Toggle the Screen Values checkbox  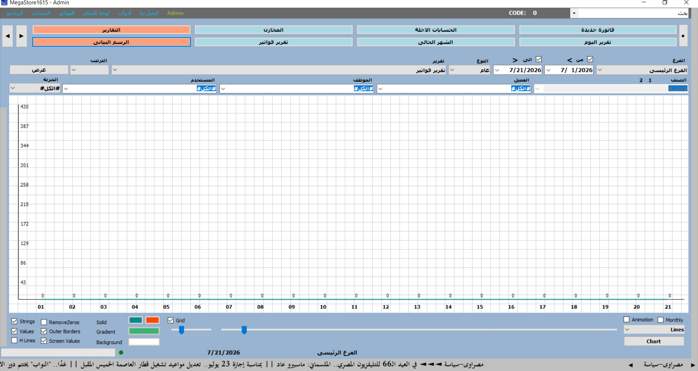point(44,340)
